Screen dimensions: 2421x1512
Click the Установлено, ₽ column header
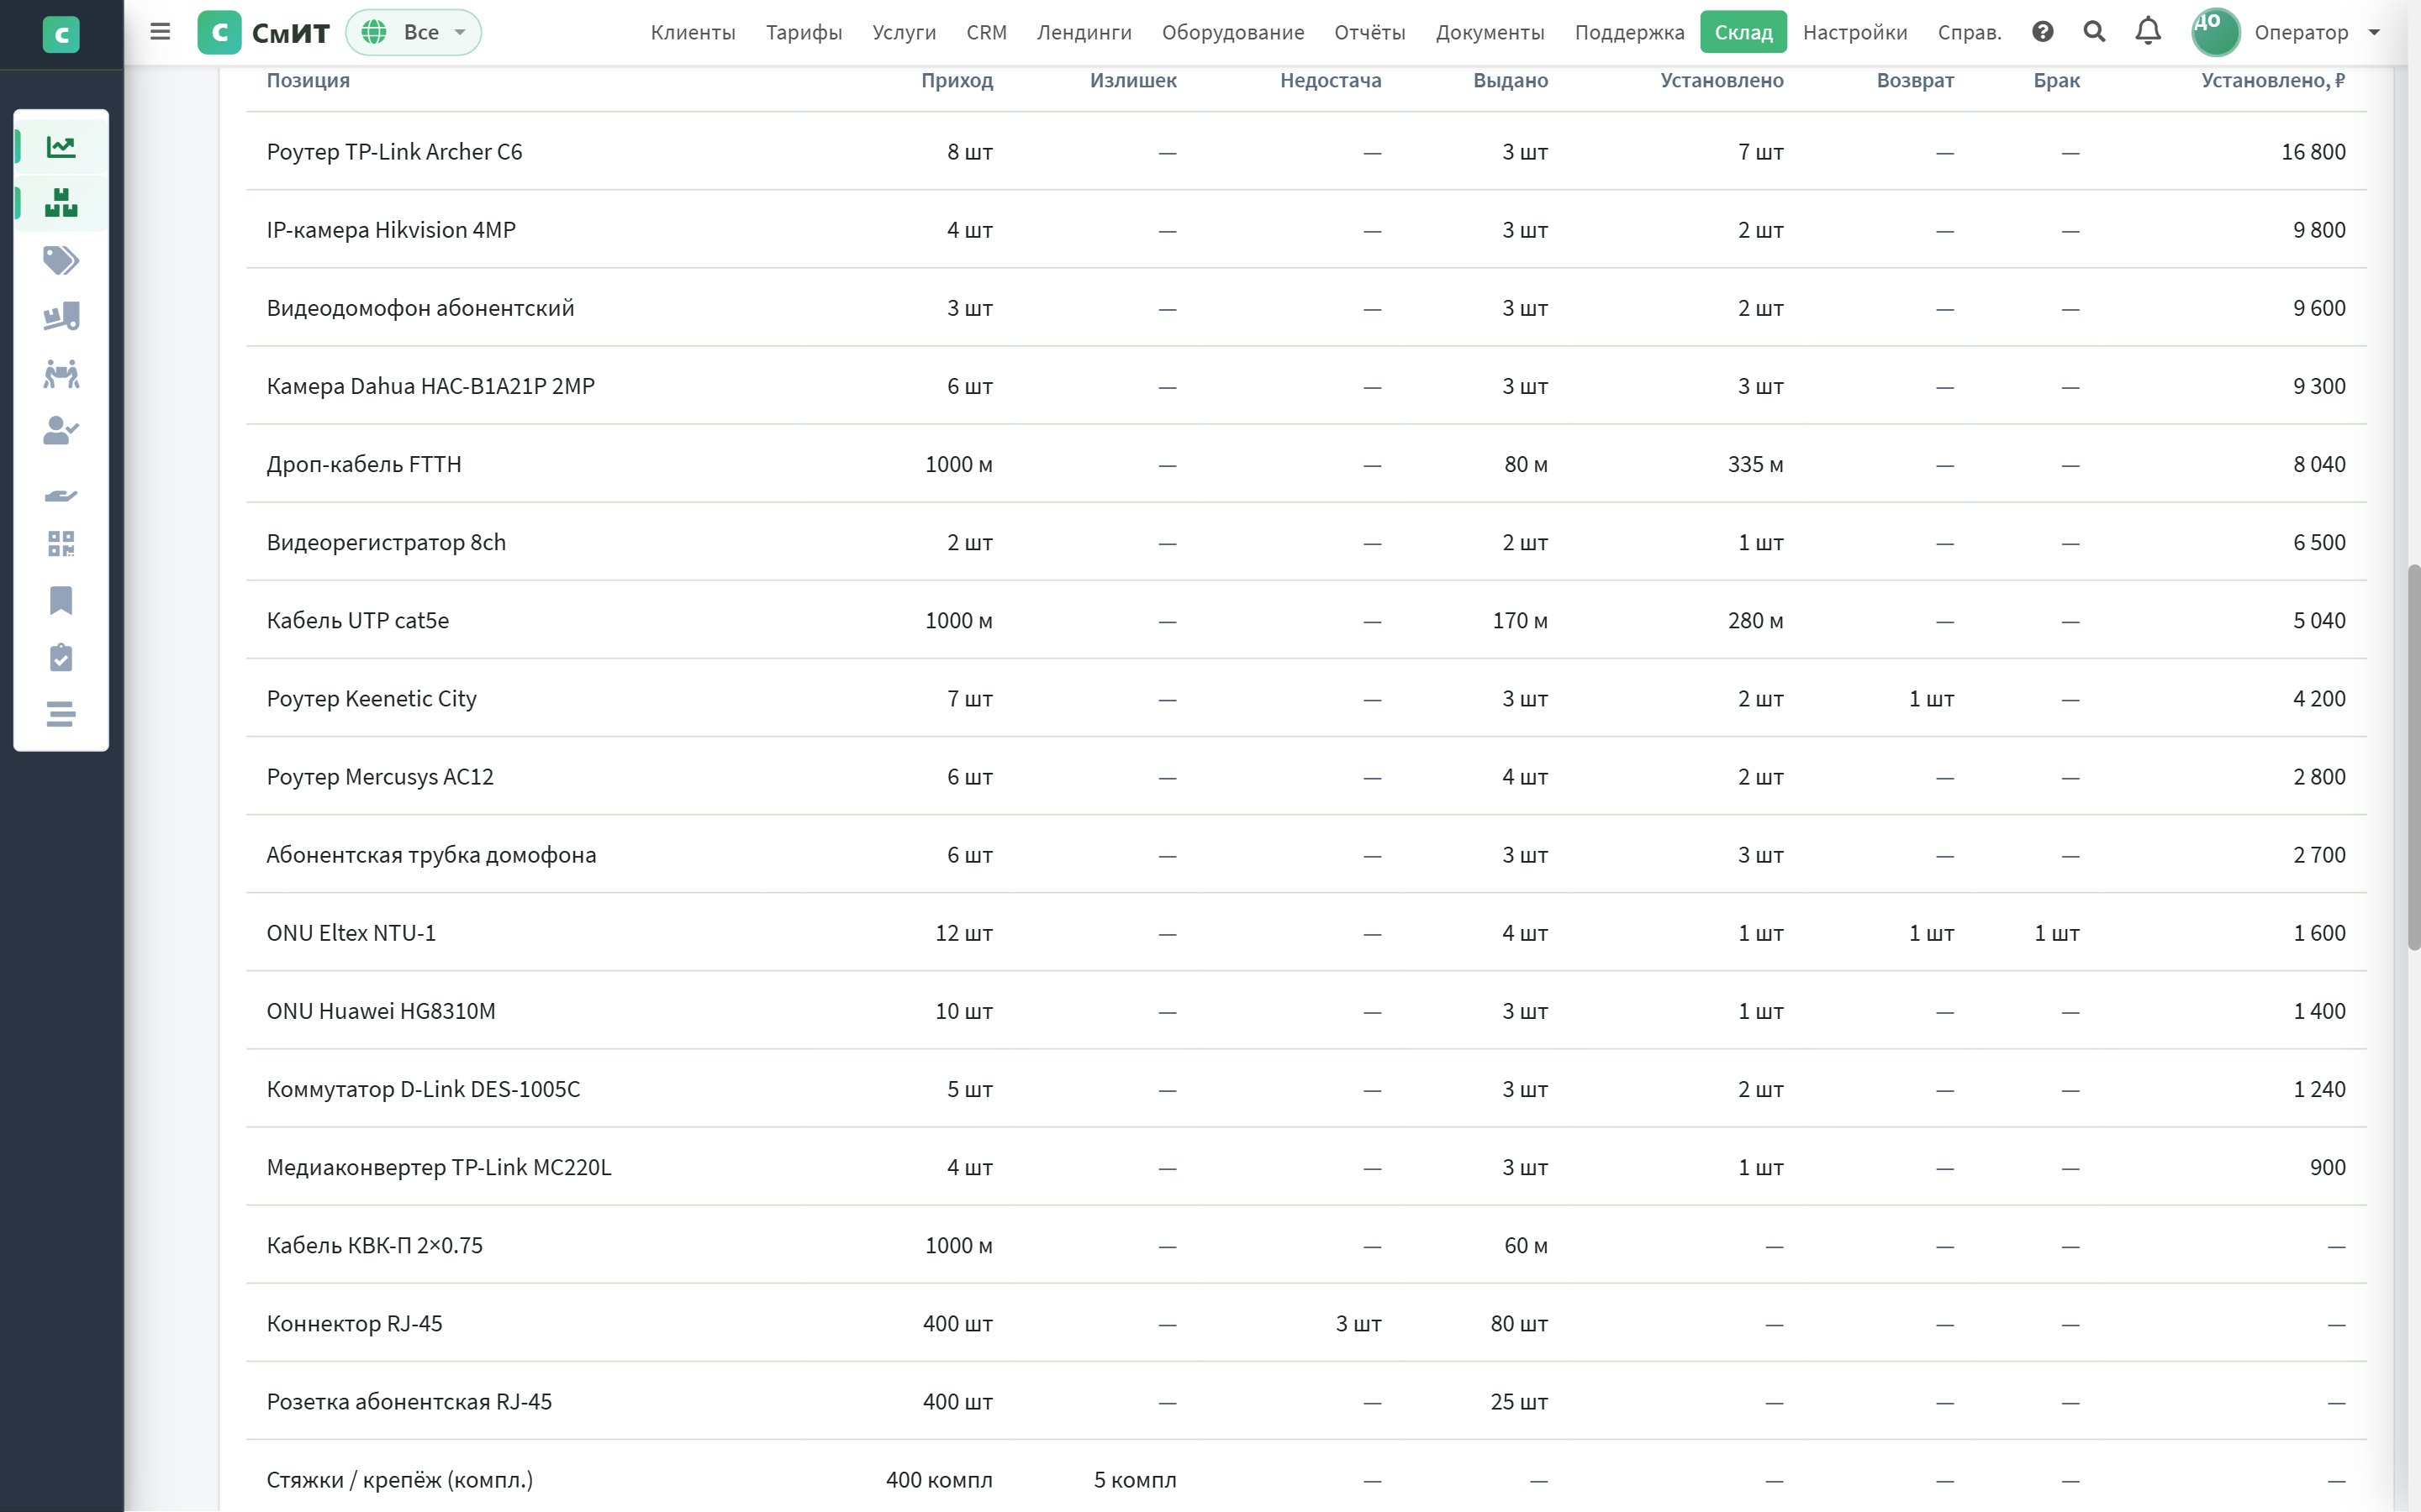click(2273, 80)
